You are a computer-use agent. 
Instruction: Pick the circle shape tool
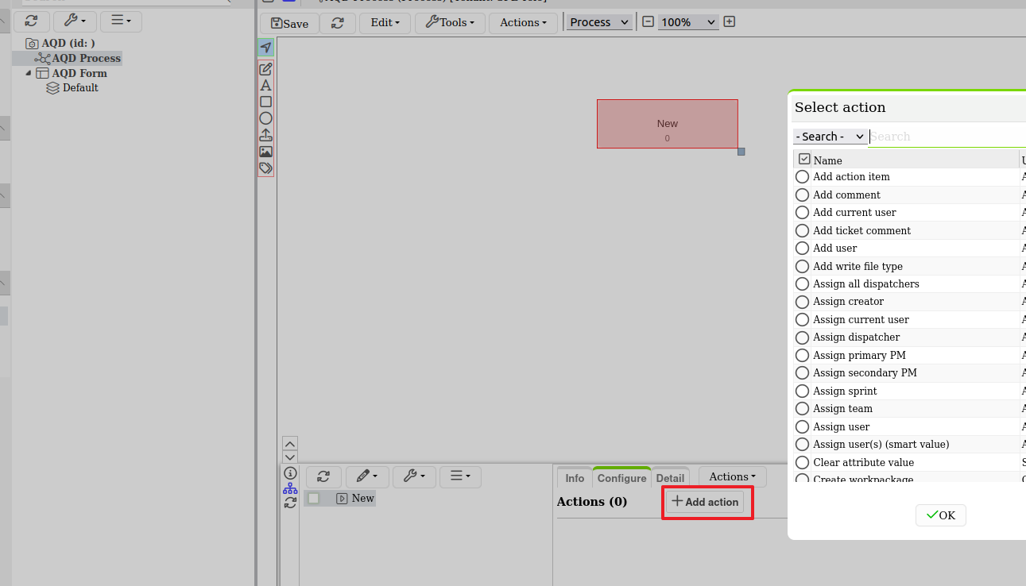(x=265, y=118)
